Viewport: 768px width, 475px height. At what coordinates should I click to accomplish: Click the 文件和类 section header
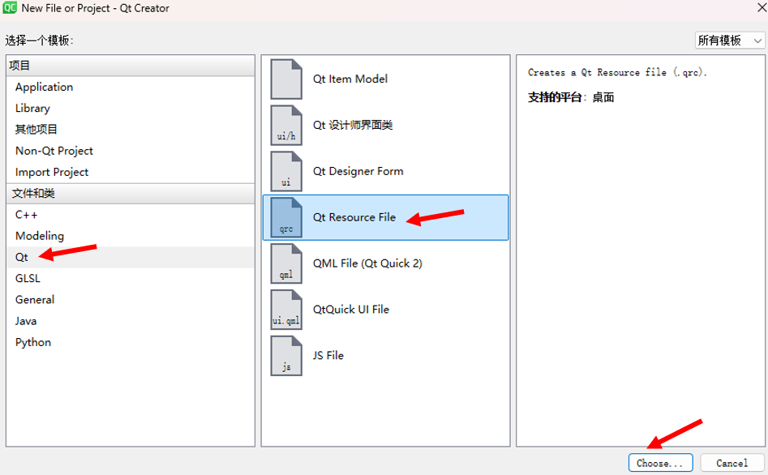(x=131, y=194)
